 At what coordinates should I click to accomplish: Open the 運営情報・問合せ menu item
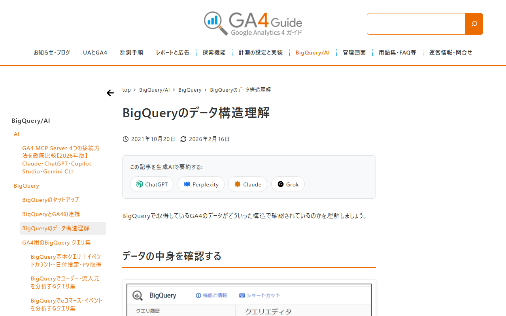pyautogui.click(x=451, y=53)
